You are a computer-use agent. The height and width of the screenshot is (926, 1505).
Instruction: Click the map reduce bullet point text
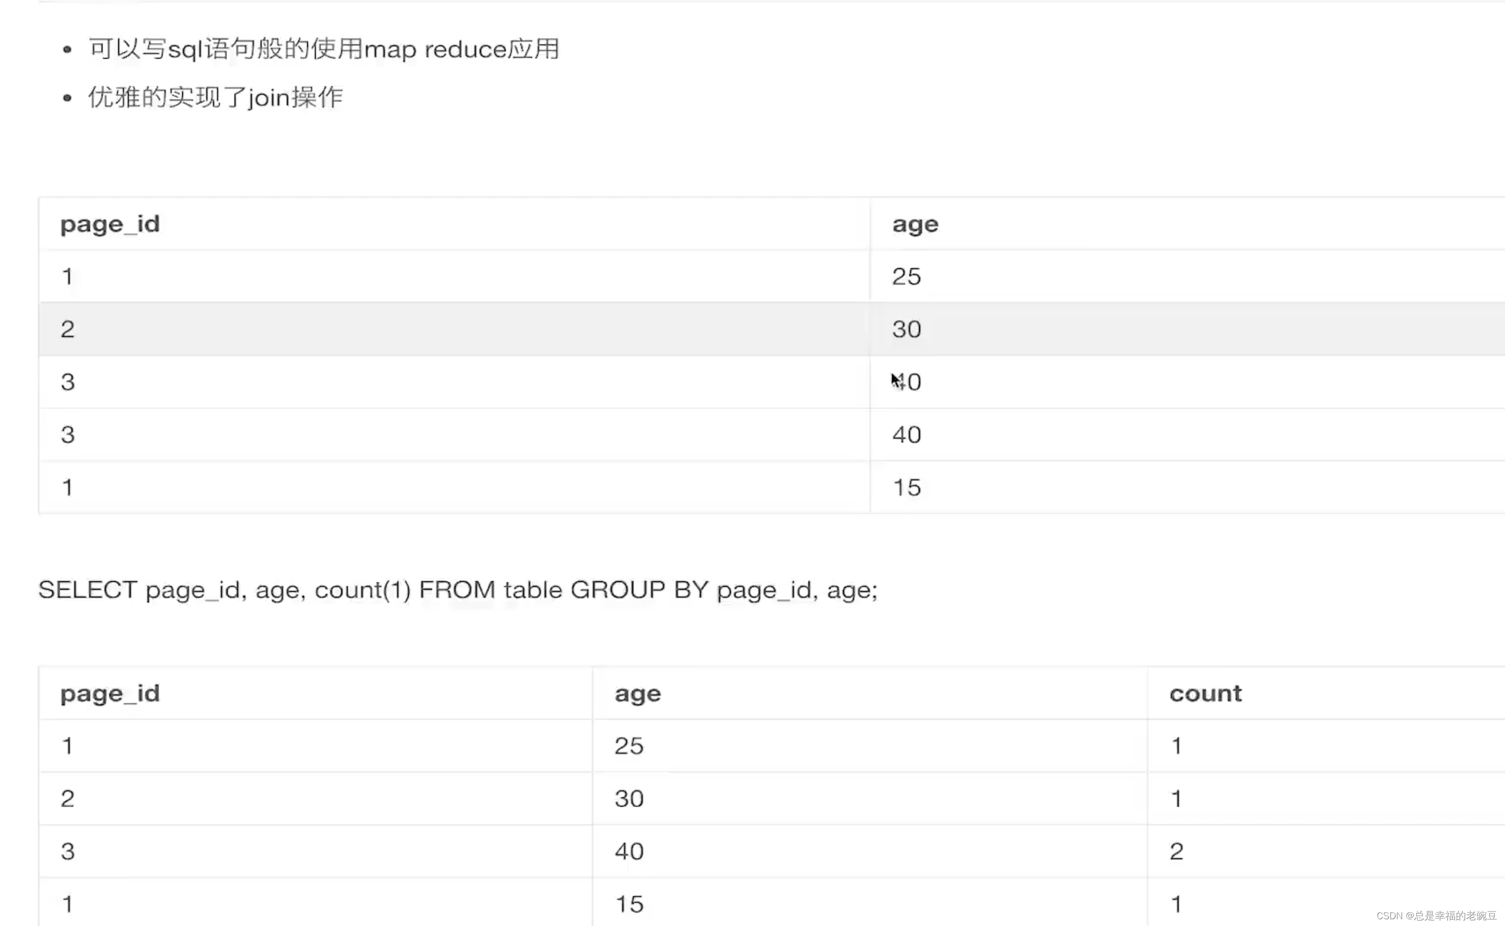pos(324,49)
